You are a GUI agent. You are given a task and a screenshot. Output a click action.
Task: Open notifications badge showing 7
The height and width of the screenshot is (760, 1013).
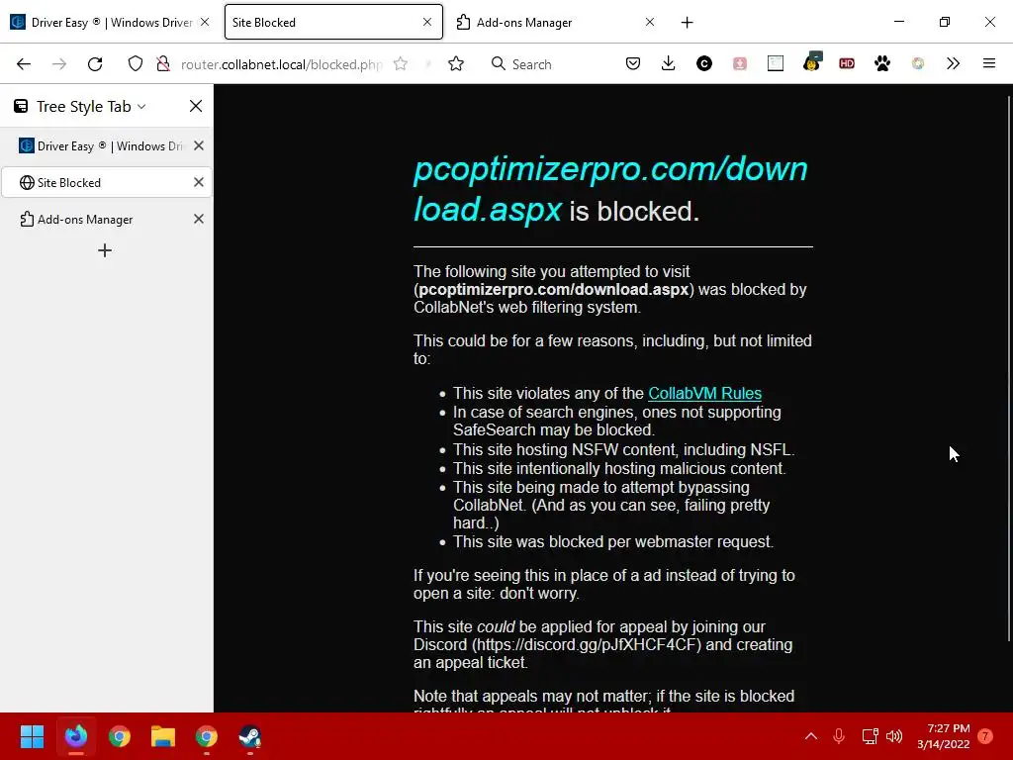(985, 736)
